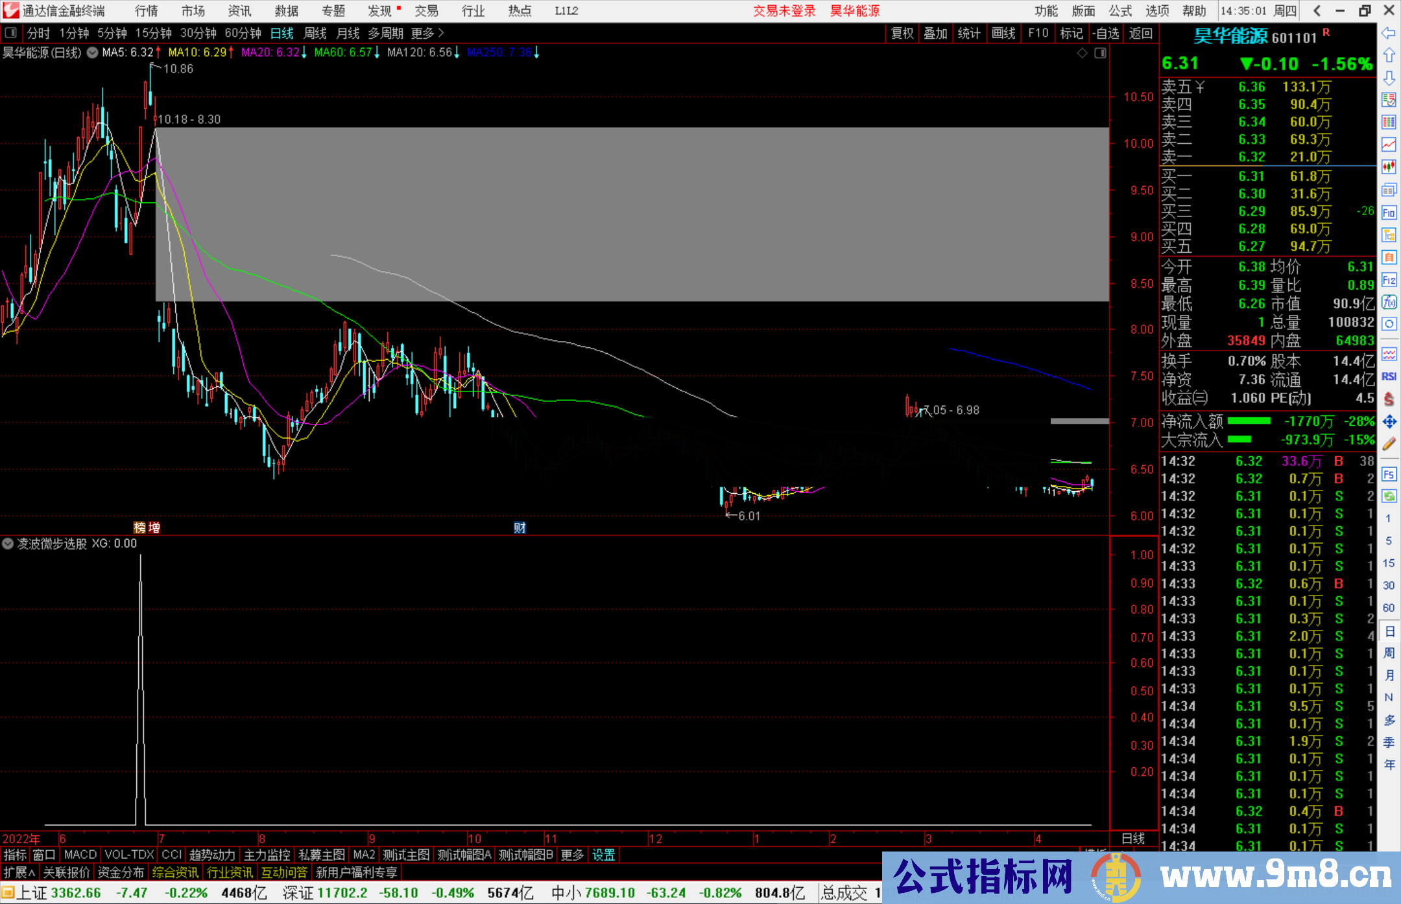1401x904 pixels.
Task: Select the pencil drawing tool icon
Action: pyautogui.click(x=1389, y=444)
